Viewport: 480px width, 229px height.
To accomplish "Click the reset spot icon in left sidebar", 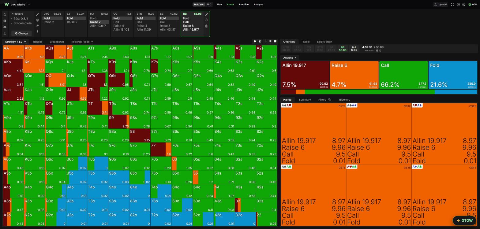I will point(5,15).
